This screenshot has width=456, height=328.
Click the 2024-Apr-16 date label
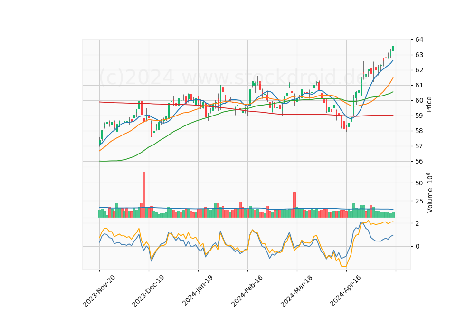[345, 290]
